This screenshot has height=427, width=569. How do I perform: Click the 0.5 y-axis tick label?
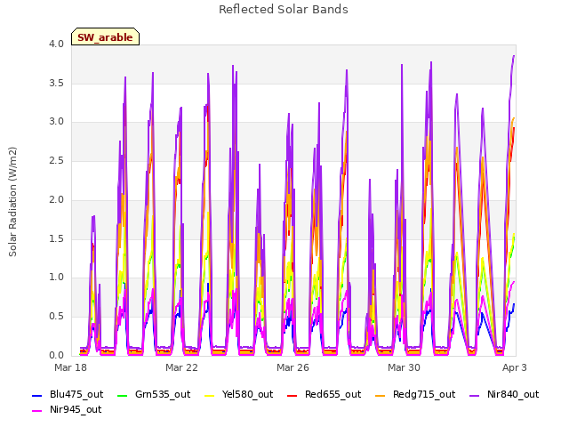tap(57, 317)
